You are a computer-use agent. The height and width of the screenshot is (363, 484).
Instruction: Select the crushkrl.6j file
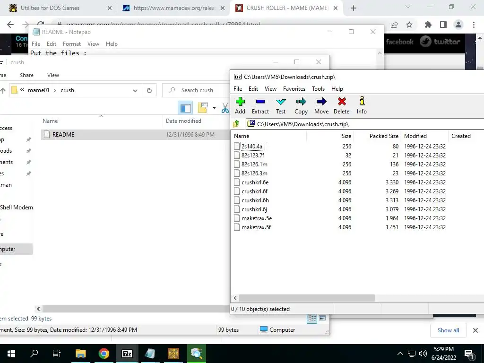tap(254, 209)
